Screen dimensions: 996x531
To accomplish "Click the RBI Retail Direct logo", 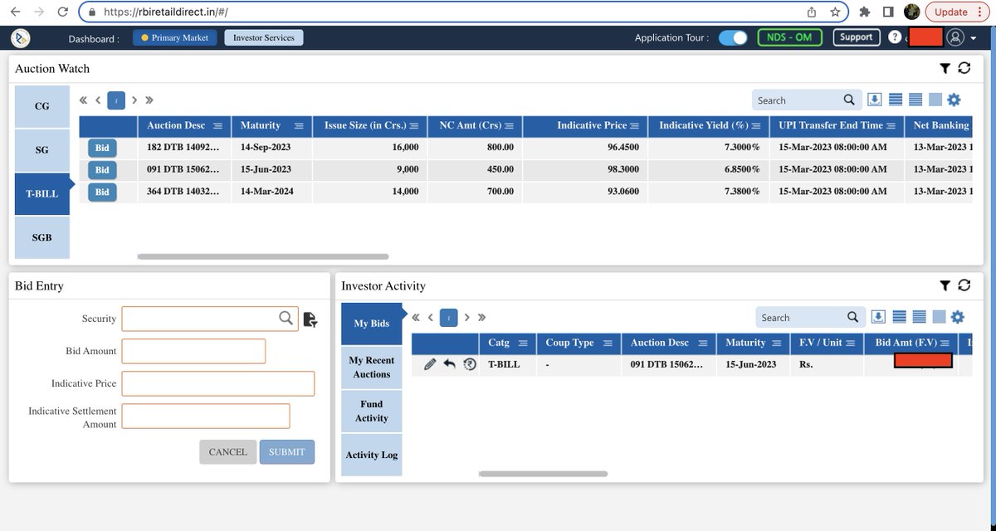I will [x=21, y=37].
